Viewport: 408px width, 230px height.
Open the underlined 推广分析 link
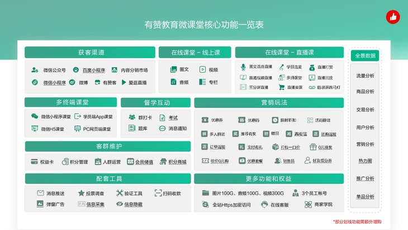pos(365,179)
